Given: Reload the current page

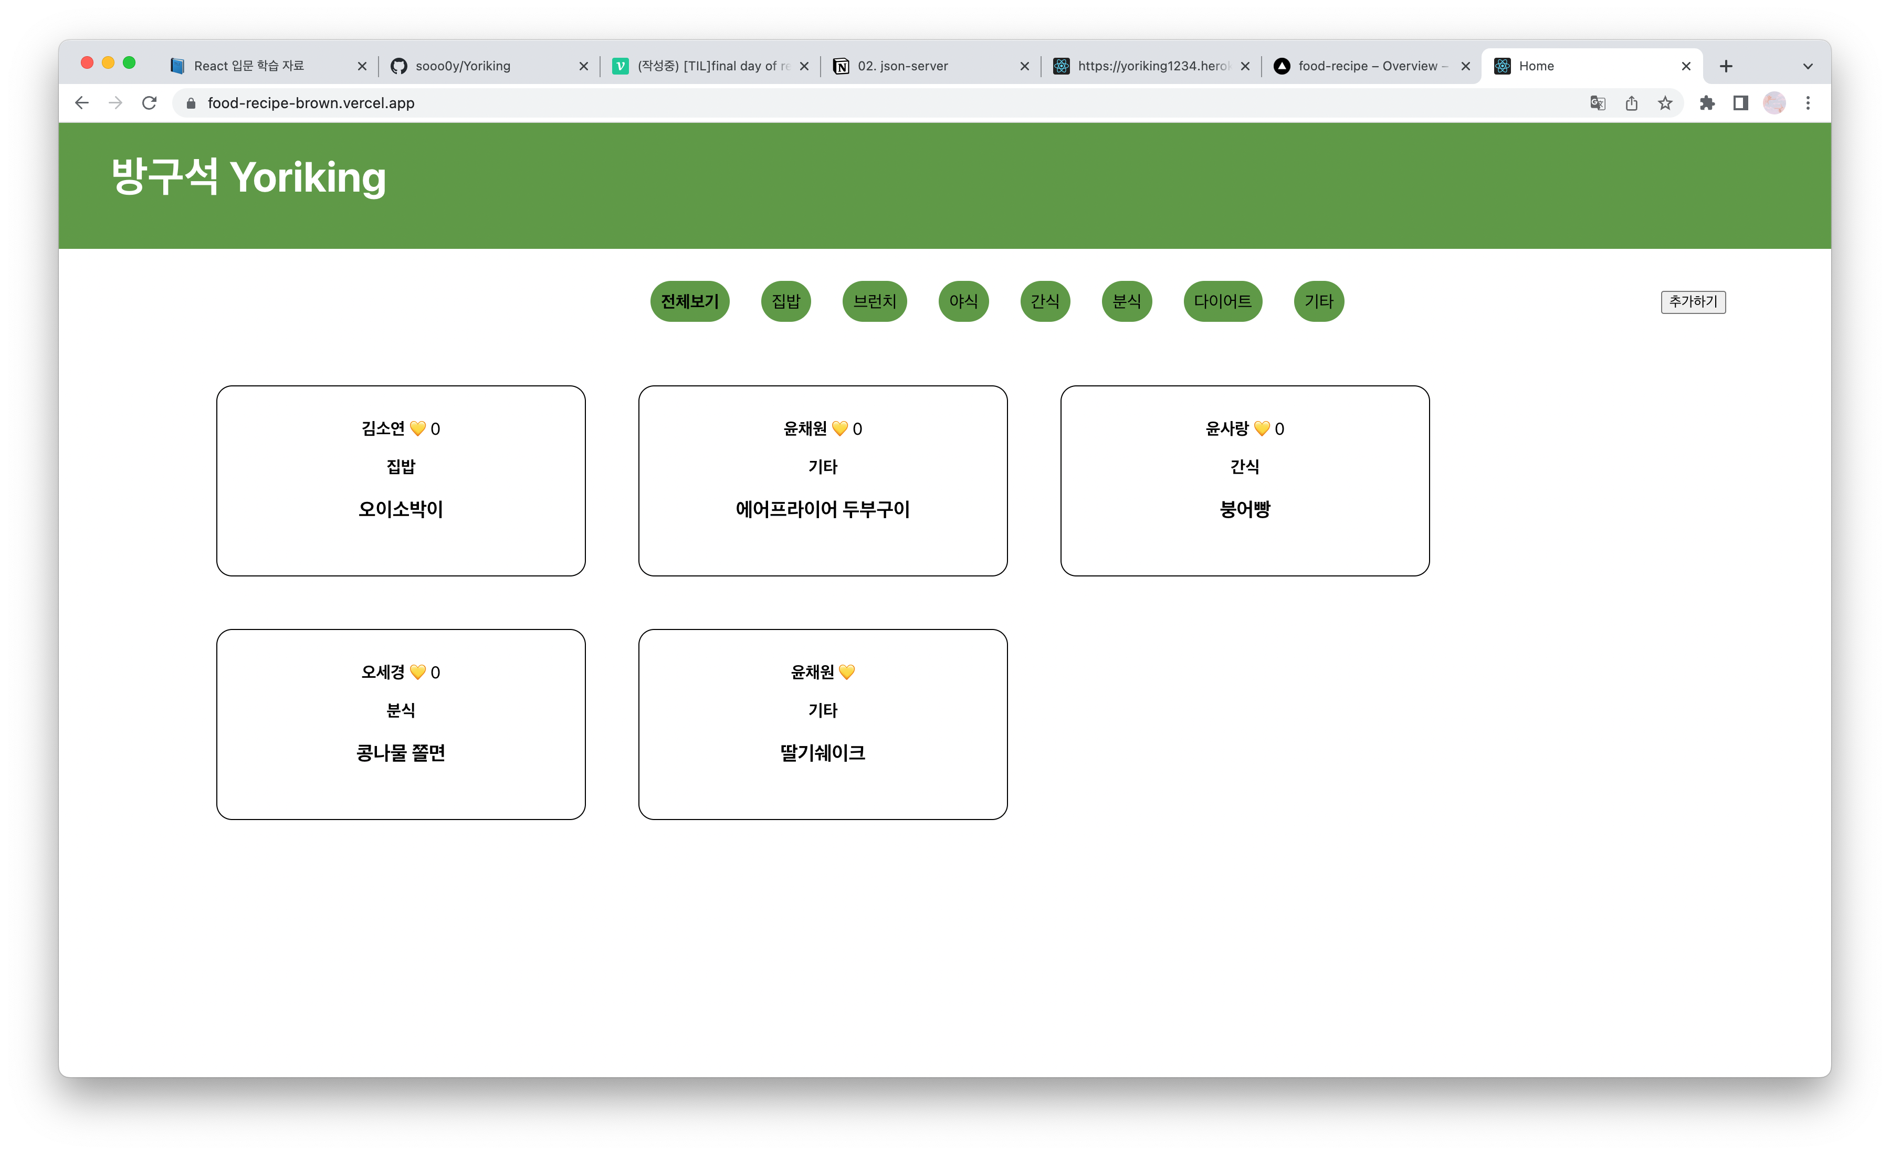Looking at the screenshot, I should (x=149, y=102).
